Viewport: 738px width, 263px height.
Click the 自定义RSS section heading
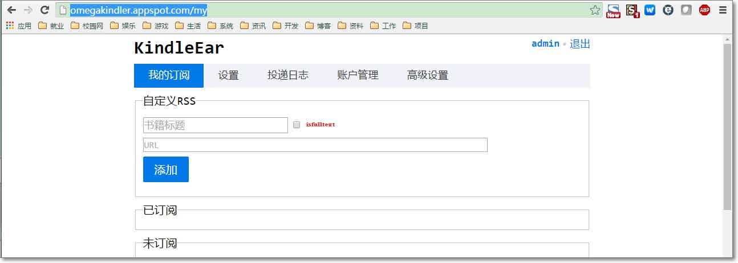click(169, 101)
